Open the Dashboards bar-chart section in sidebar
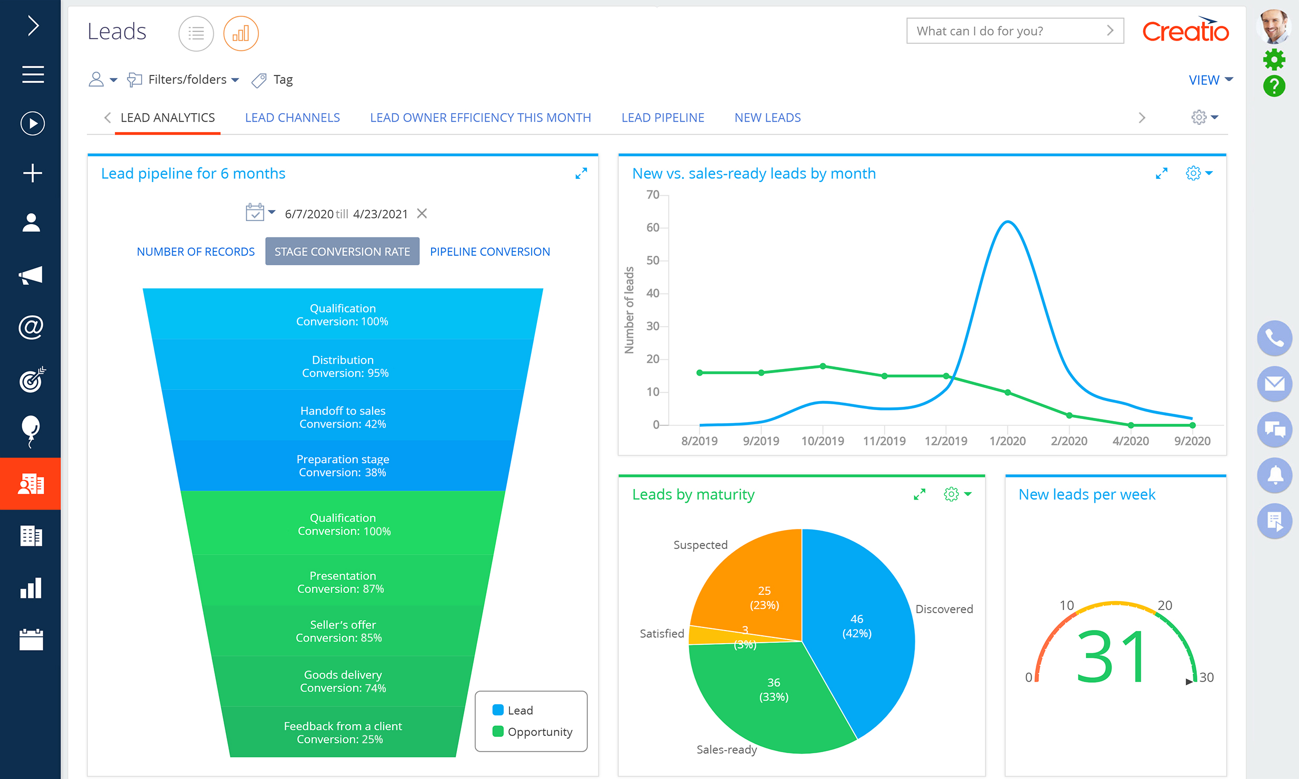The height and width of the screenshot is (779, 1299). (x=31, y=588)
